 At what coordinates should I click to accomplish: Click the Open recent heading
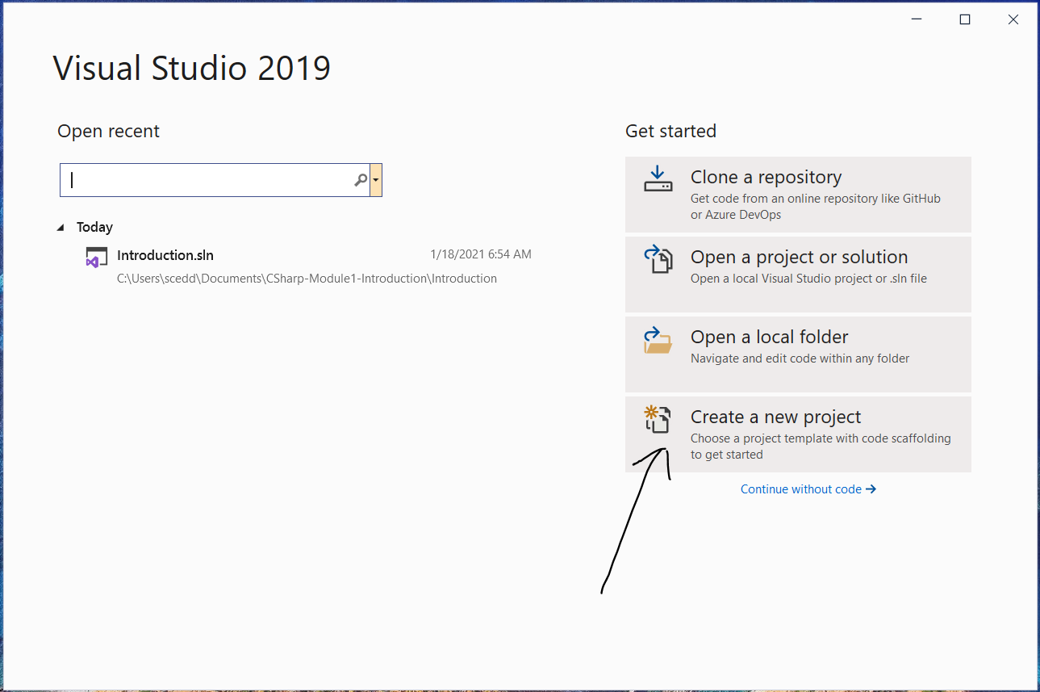point(109,131)
